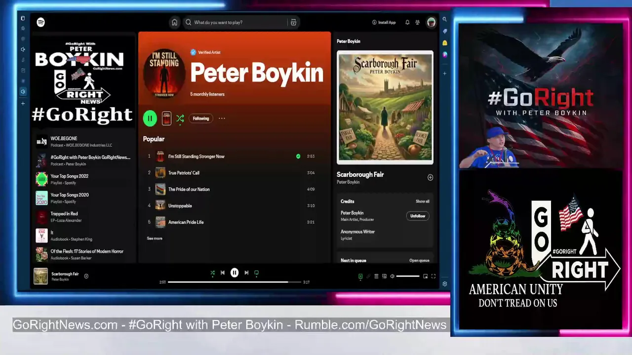Open the Scarborough Fair title link in side panel

360,175
